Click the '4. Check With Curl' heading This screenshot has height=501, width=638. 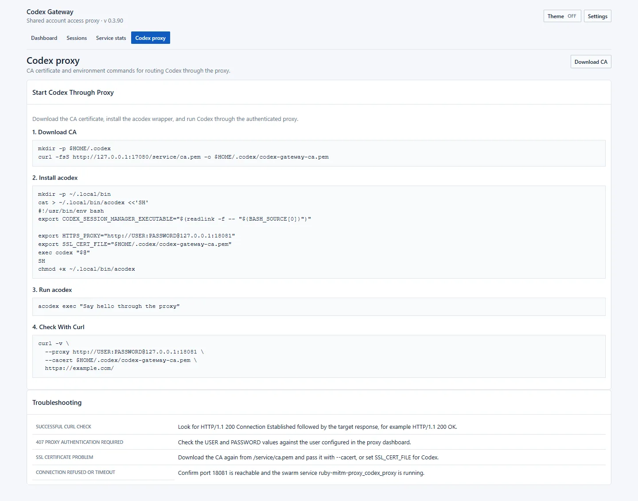pyautogui.click(x=58, y=327)
